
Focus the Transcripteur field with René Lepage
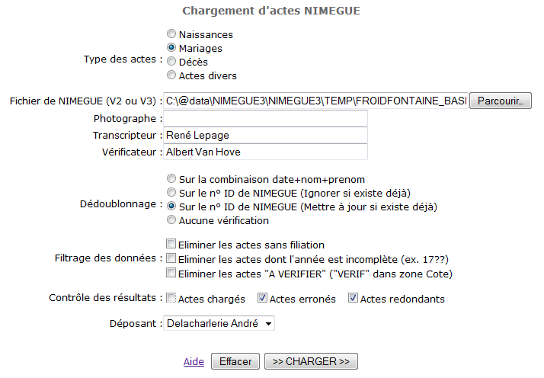click(265, 136)
